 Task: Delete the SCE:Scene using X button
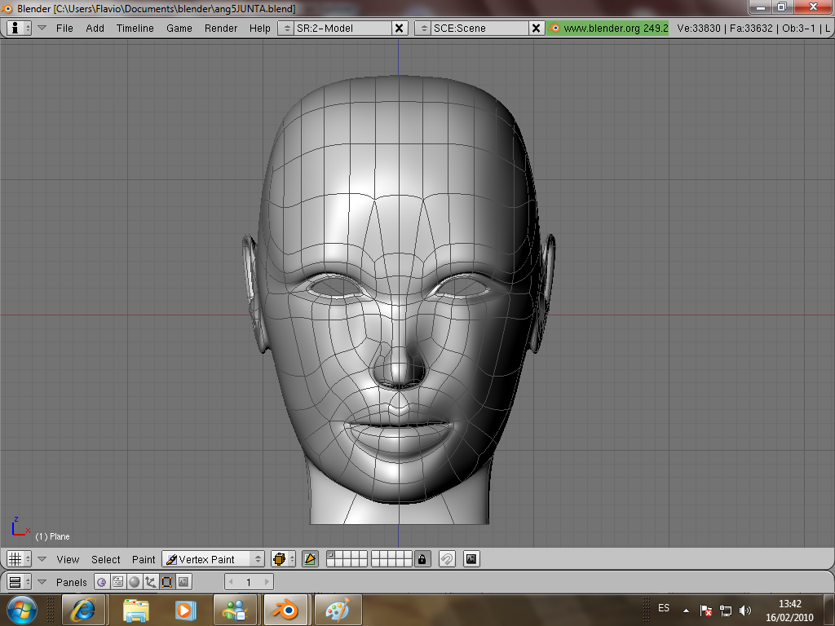[536, 28]
